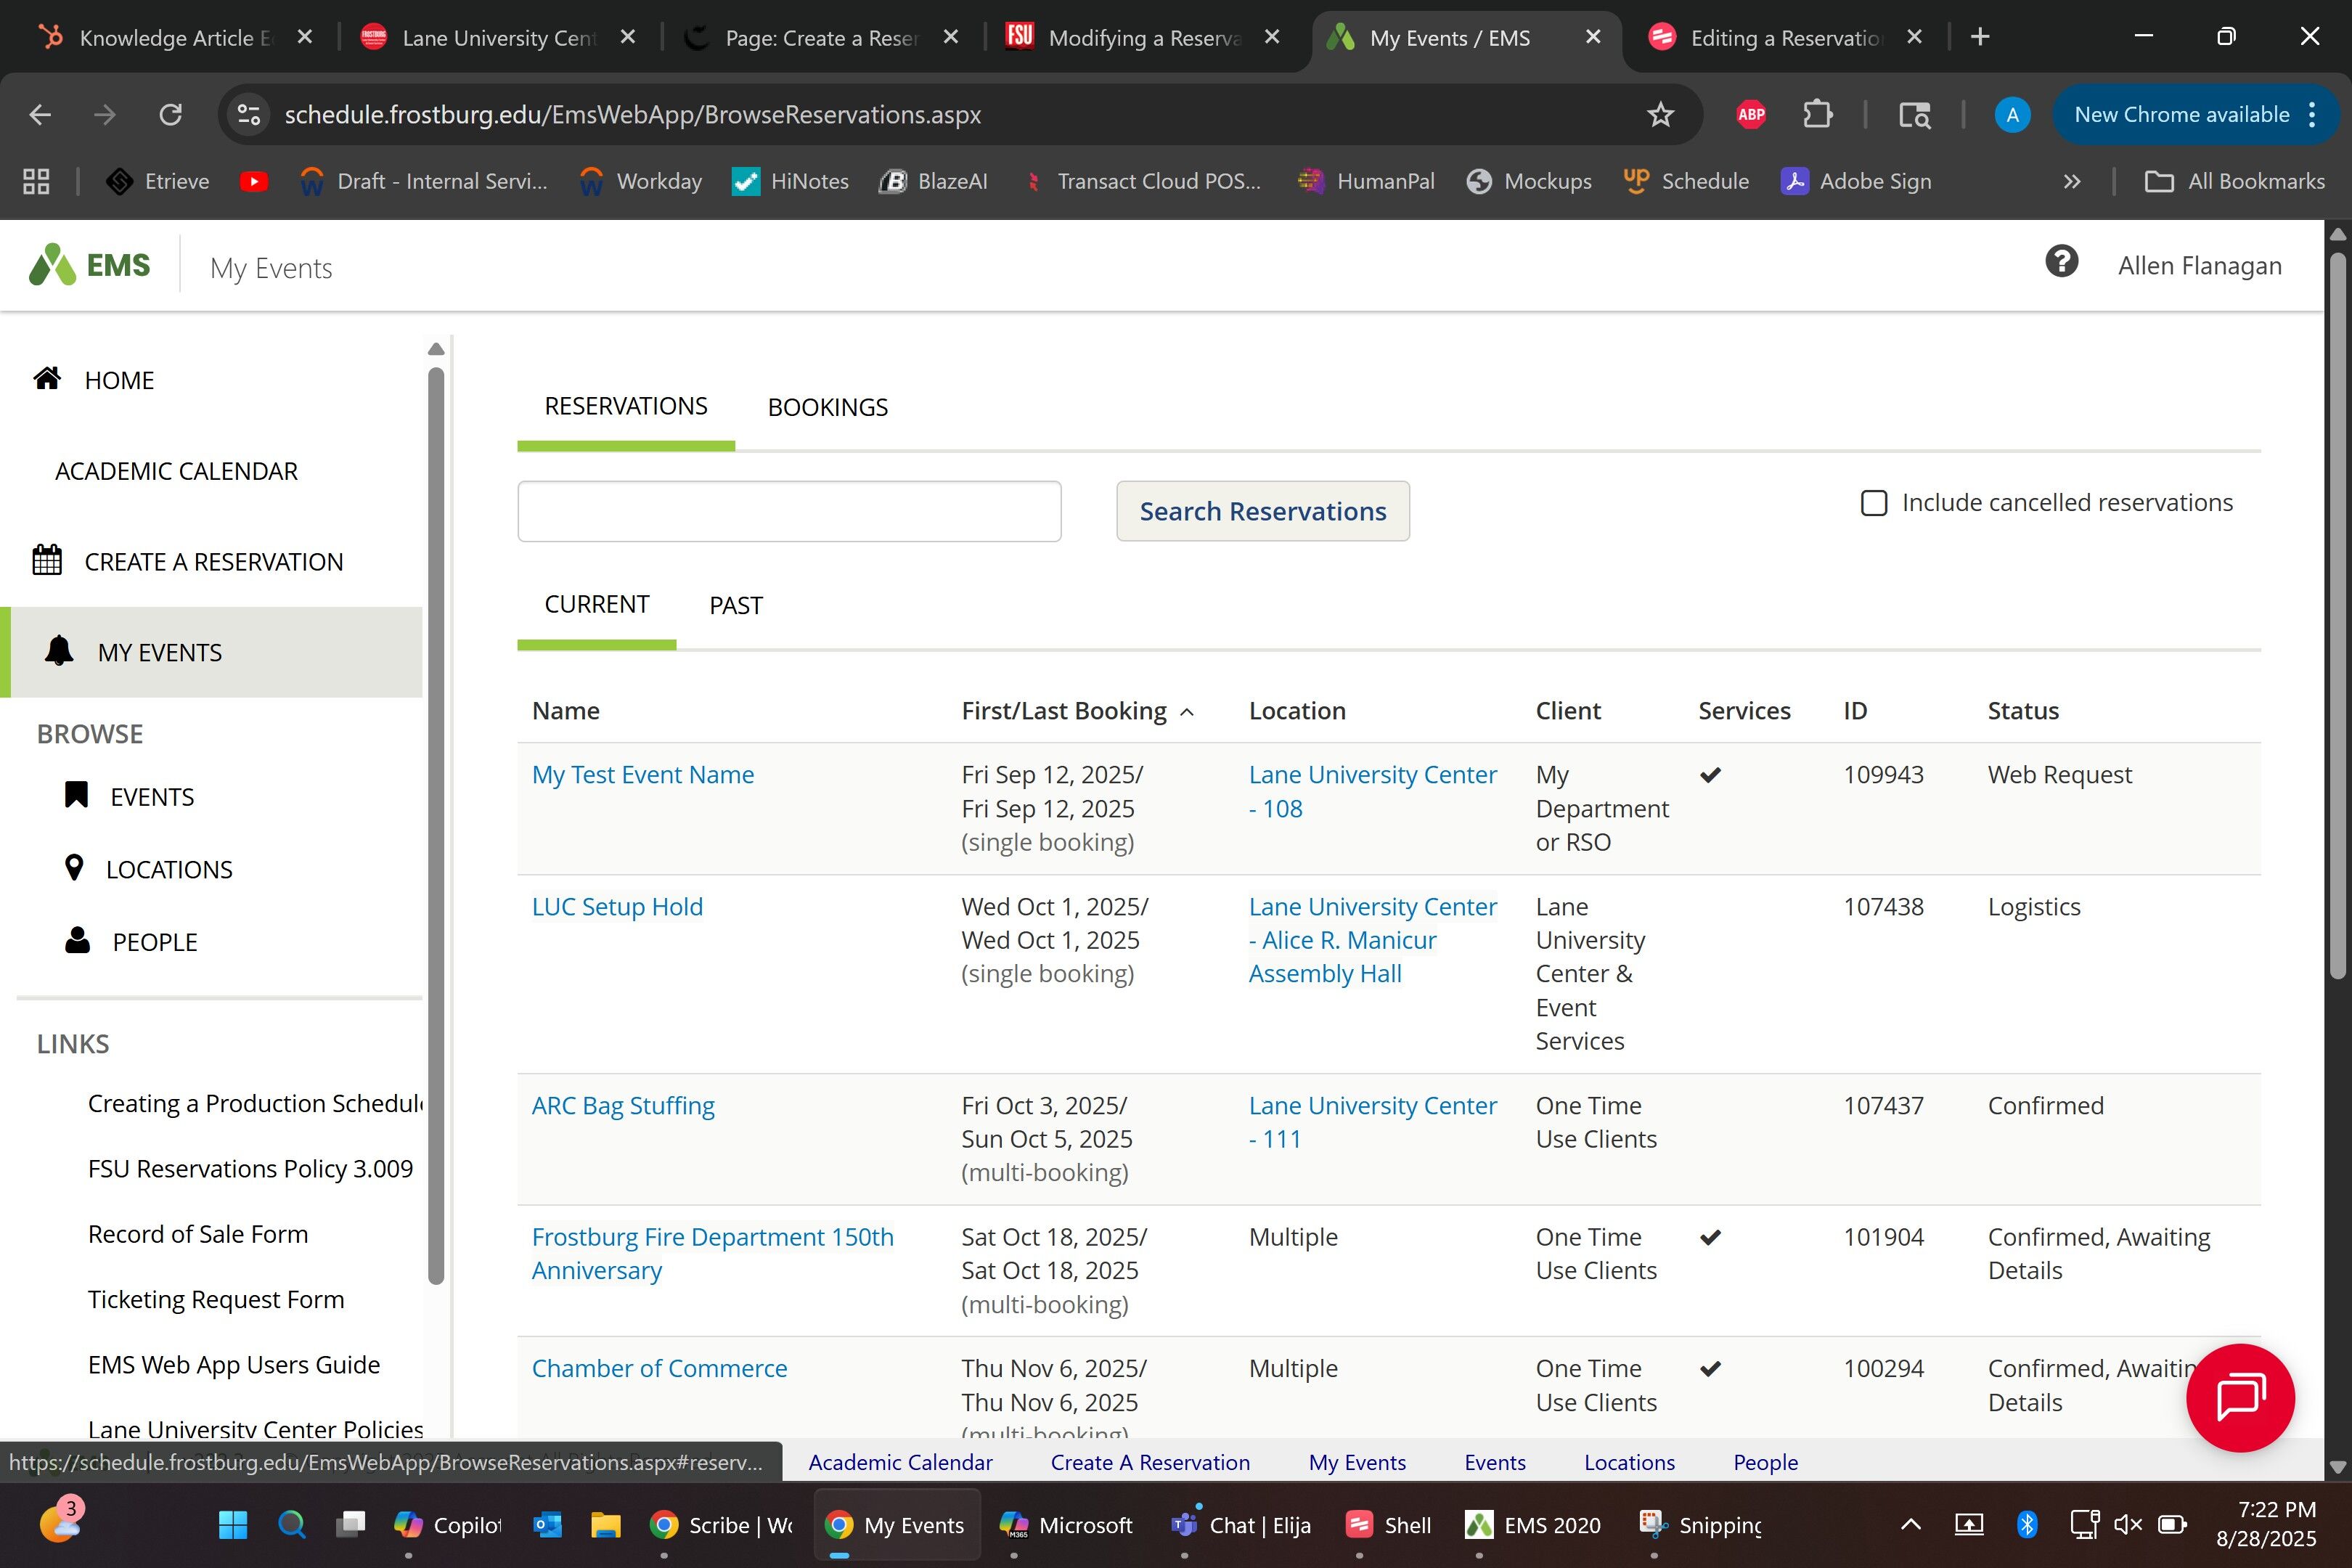Click the EMS logo in the header

pos(90,265)
